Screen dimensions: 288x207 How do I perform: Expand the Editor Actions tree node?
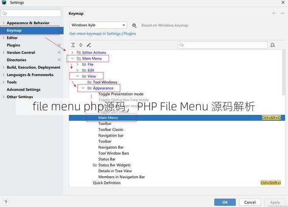pyautogui.click(x=73, y=52)
